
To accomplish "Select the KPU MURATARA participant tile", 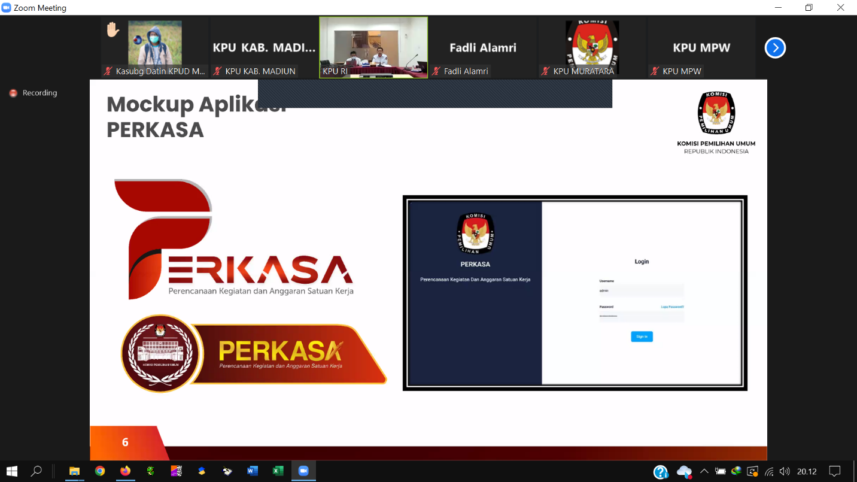I will [592, 47].
